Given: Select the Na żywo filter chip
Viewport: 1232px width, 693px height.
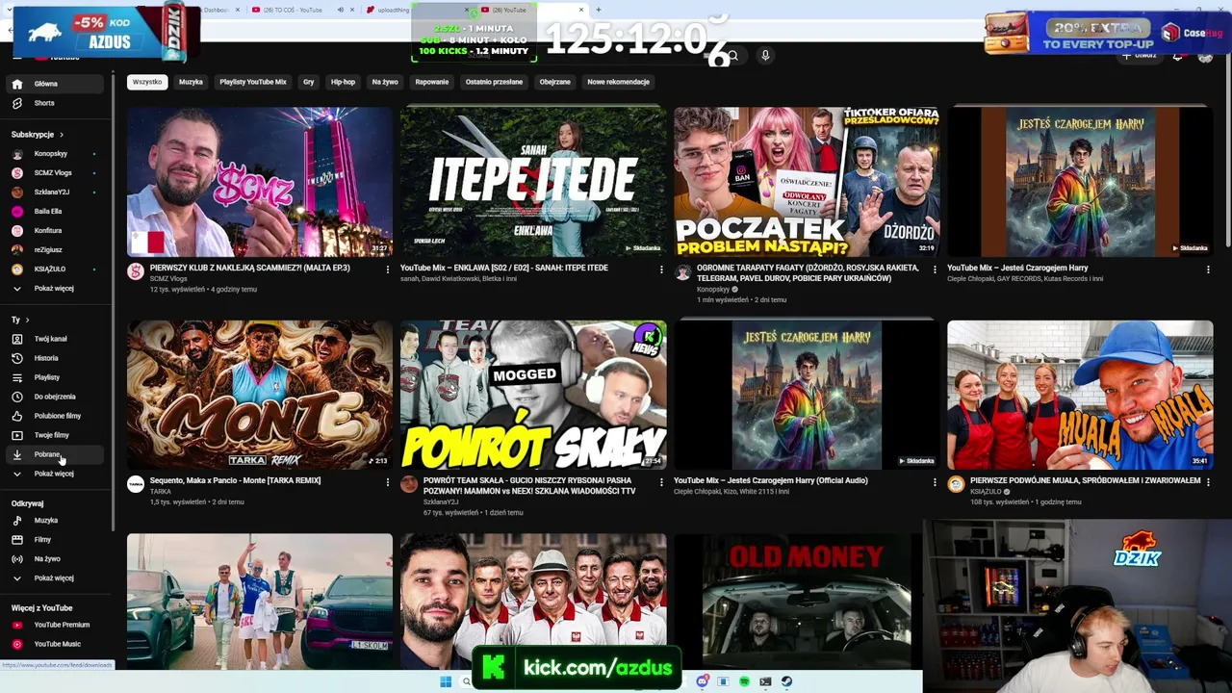Looking at the screenshot, I should coord(385,82).
